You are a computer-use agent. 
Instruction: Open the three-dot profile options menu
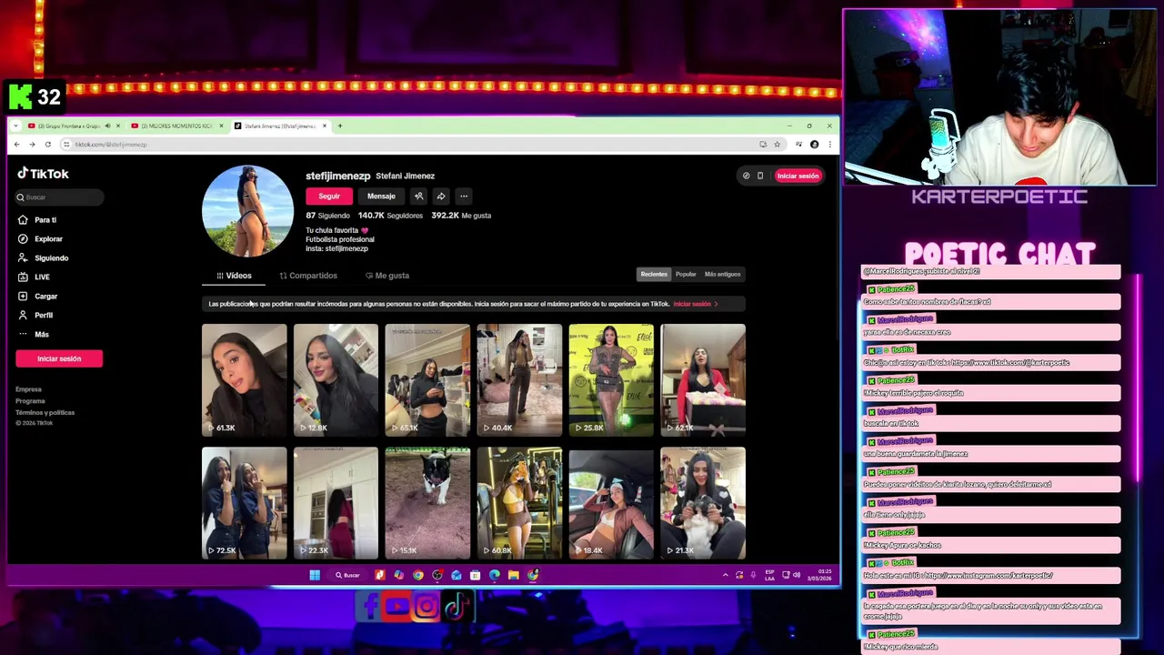tap(464, 196)
